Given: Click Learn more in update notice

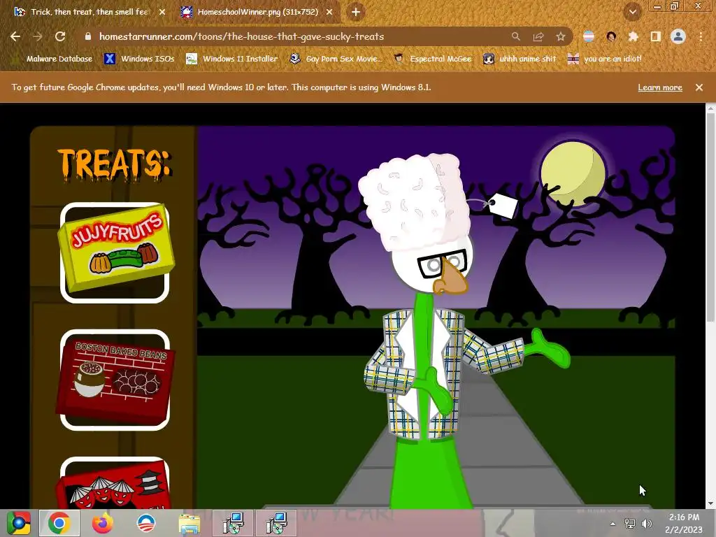Looking at the screenshot, I should (x=660, y=87).
